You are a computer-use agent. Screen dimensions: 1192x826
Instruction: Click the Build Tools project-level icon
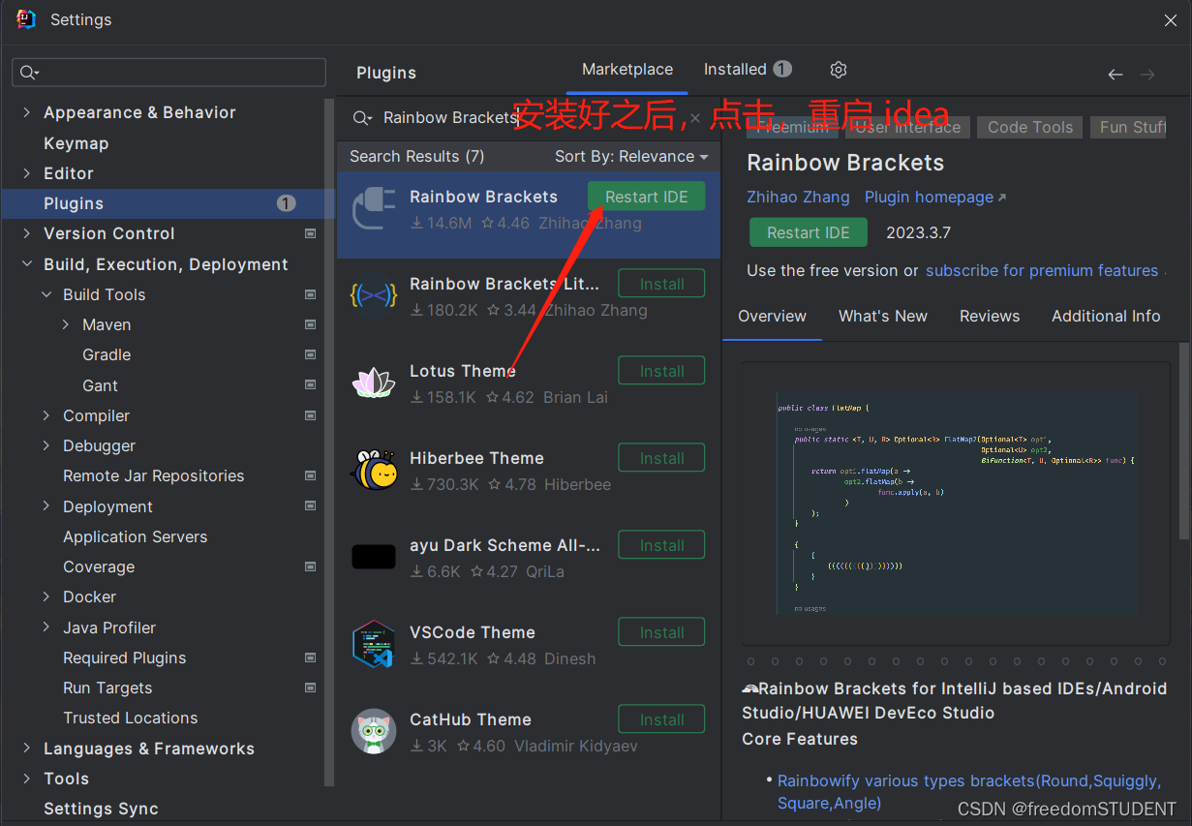coord(310,294)
